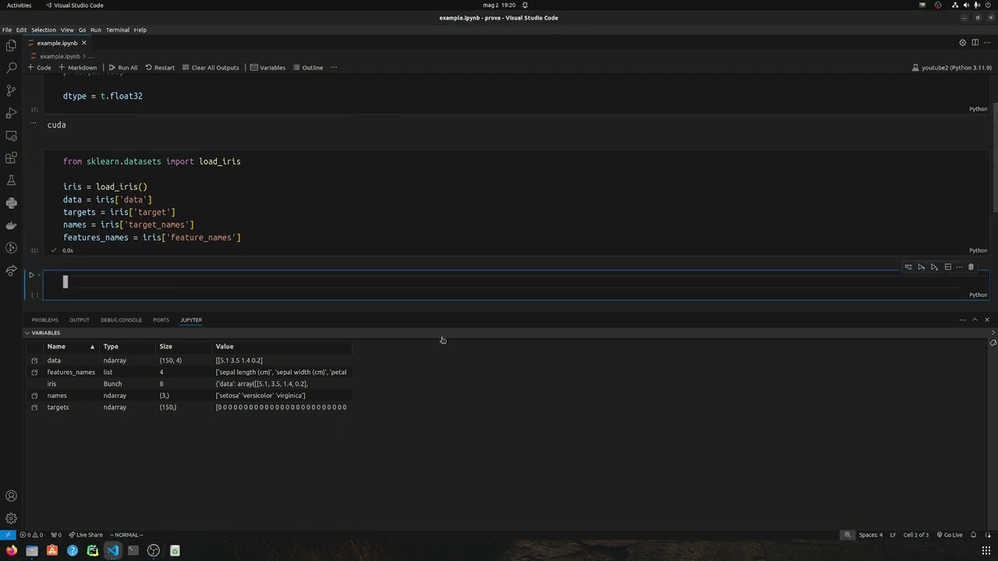Image resolution: width=998 pixels, height=561 pixels.
Task: Open Firefox from the dock
Action: (12, 551)
